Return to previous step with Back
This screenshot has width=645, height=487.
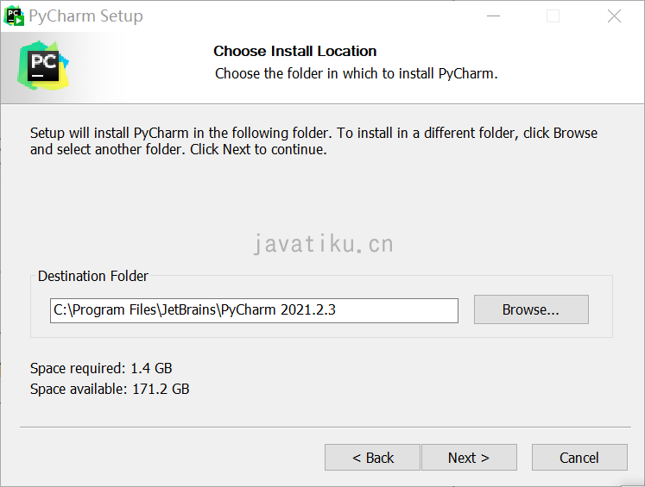373,458
